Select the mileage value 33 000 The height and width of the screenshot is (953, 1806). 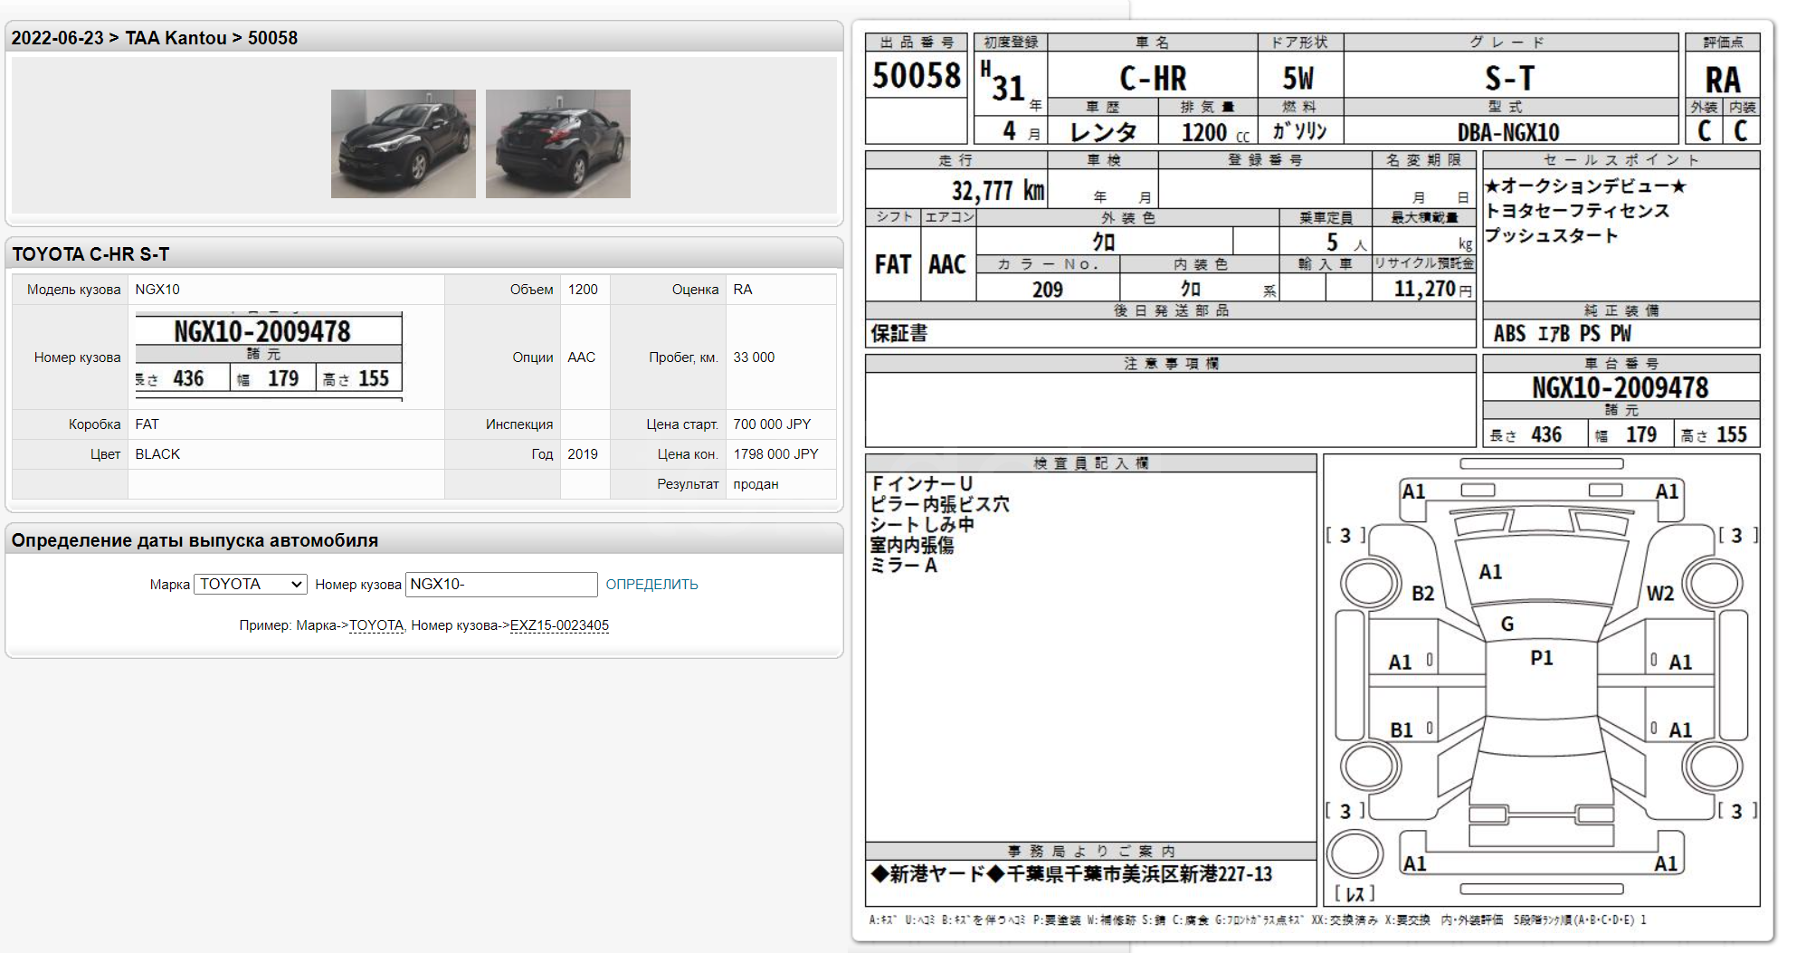click(x=754, y=357)
